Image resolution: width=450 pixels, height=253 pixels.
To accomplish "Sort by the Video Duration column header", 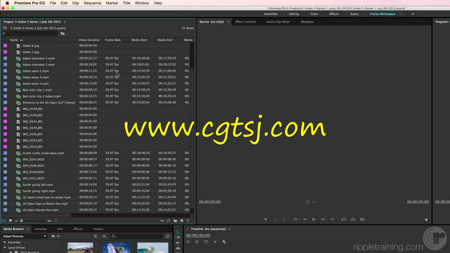I will point(89,40).
